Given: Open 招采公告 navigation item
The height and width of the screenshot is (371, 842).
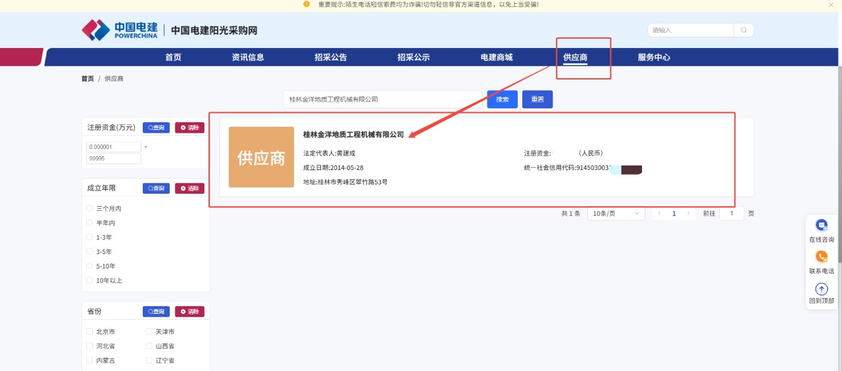Looking at the screenshot, I should (331, 57).
